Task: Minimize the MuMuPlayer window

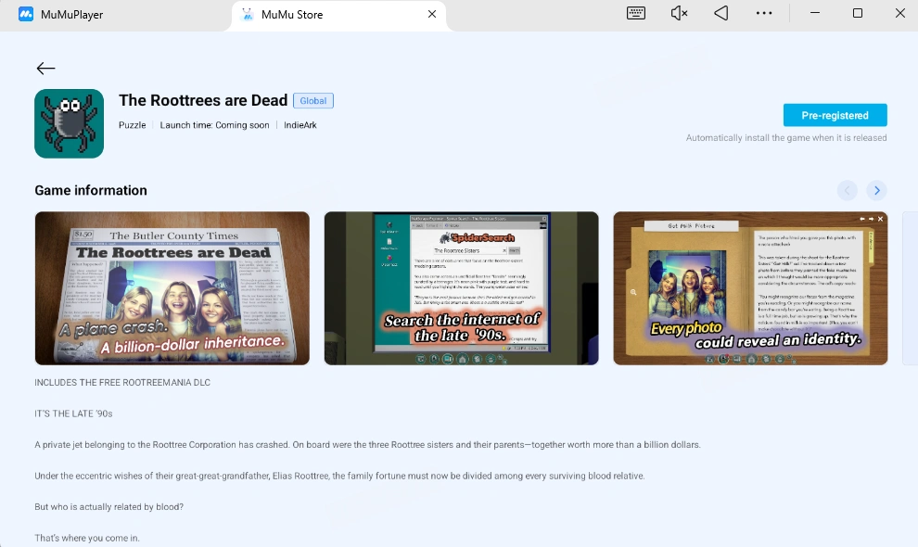Action: (815, 13)
